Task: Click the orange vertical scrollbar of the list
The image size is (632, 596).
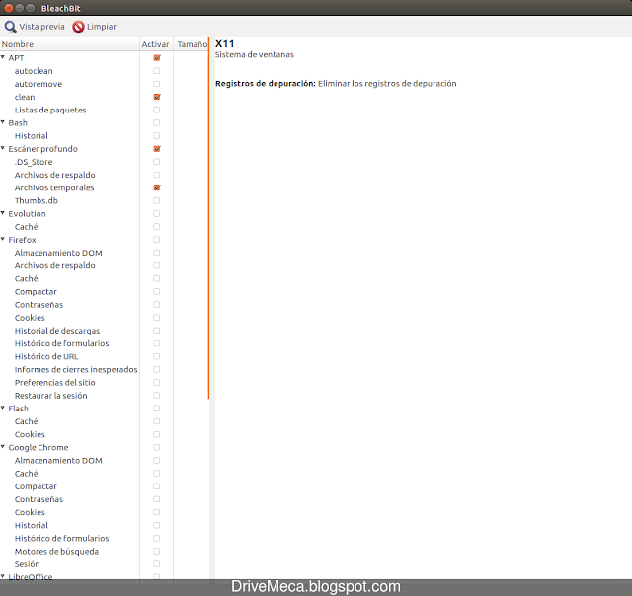Action: [x=208, y=219]
